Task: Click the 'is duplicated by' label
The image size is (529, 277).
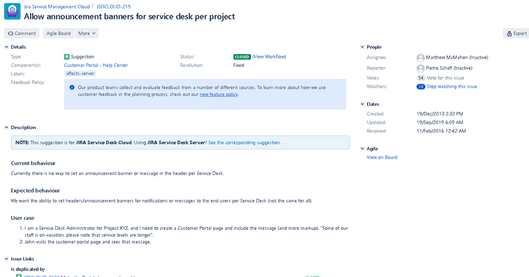Action: (x=28, y=269)
